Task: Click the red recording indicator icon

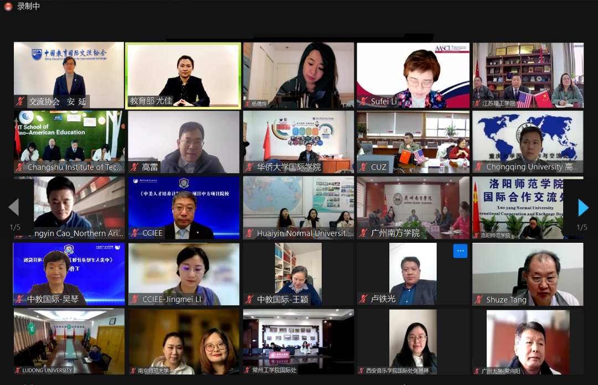Action: point(8,7)
